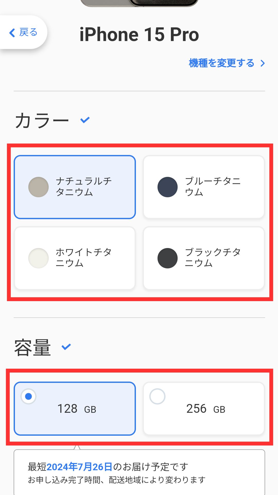Click the chevron right of 機種を変更する

pos(263,63)
